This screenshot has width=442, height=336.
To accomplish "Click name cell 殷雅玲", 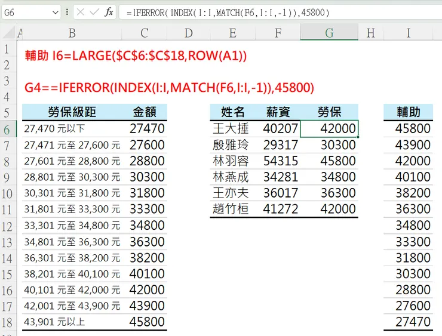I will [233, 145].
